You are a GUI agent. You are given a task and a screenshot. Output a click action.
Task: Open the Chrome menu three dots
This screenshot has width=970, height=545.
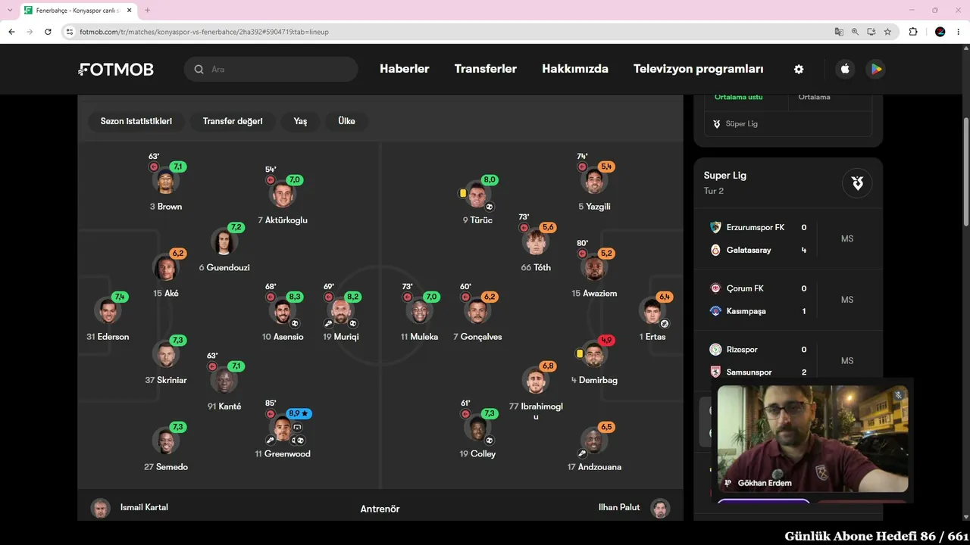(958, 32)
